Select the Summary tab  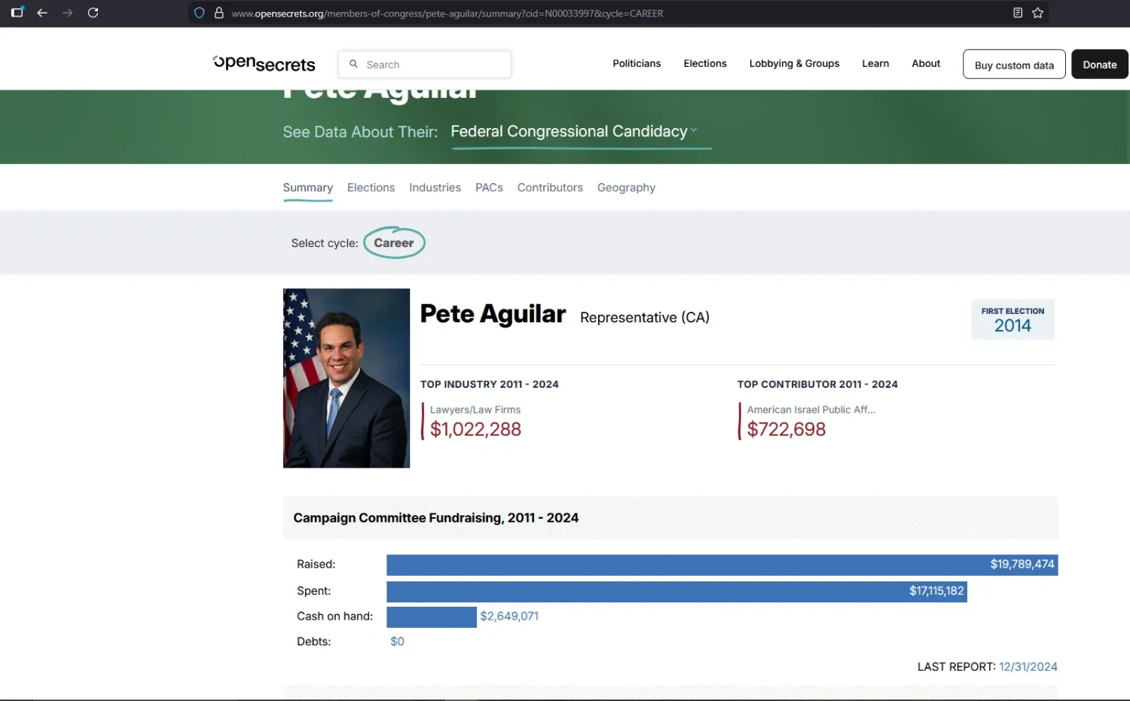(x=308, y=187)
